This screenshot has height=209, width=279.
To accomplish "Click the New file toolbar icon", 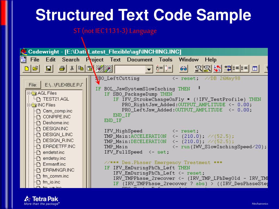I will (27, 69).
